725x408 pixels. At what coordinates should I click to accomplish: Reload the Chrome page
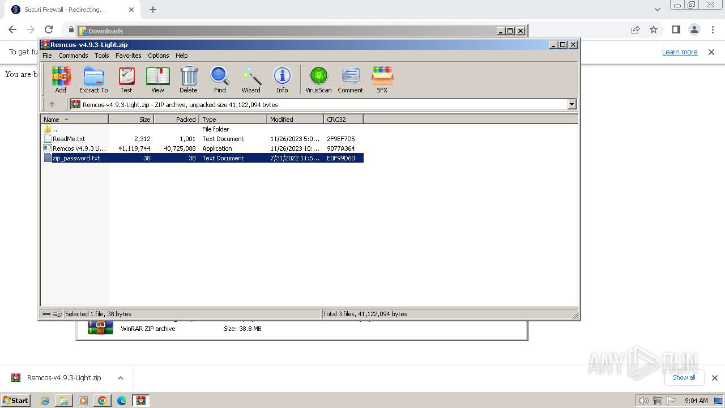pos(49,29)
